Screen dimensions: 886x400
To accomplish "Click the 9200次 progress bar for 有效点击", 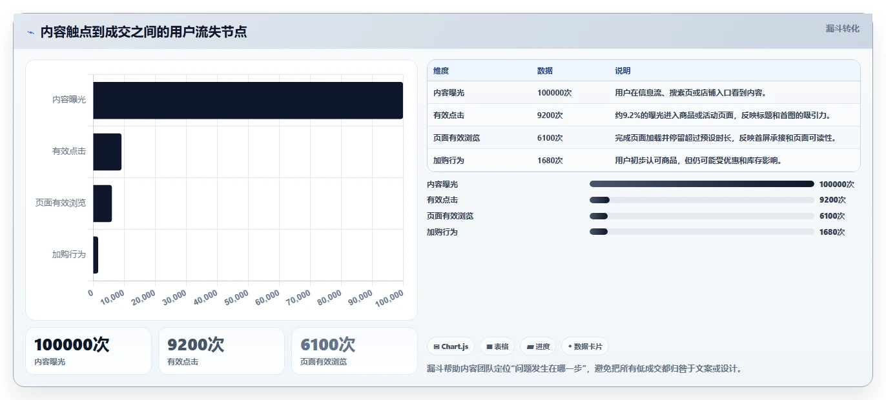I will (x=702, y=200).
